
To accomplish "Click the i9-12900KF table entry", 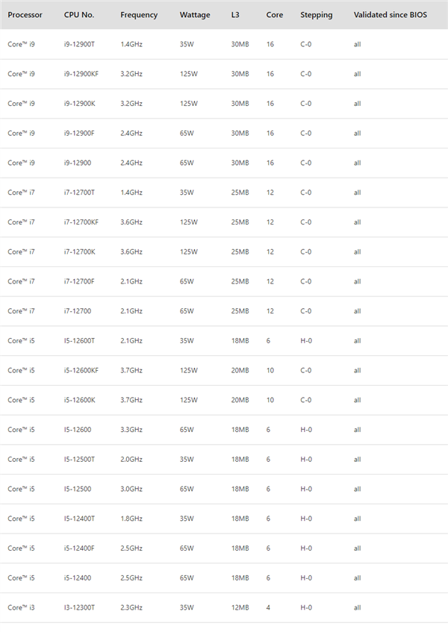I will pos(81,74).
